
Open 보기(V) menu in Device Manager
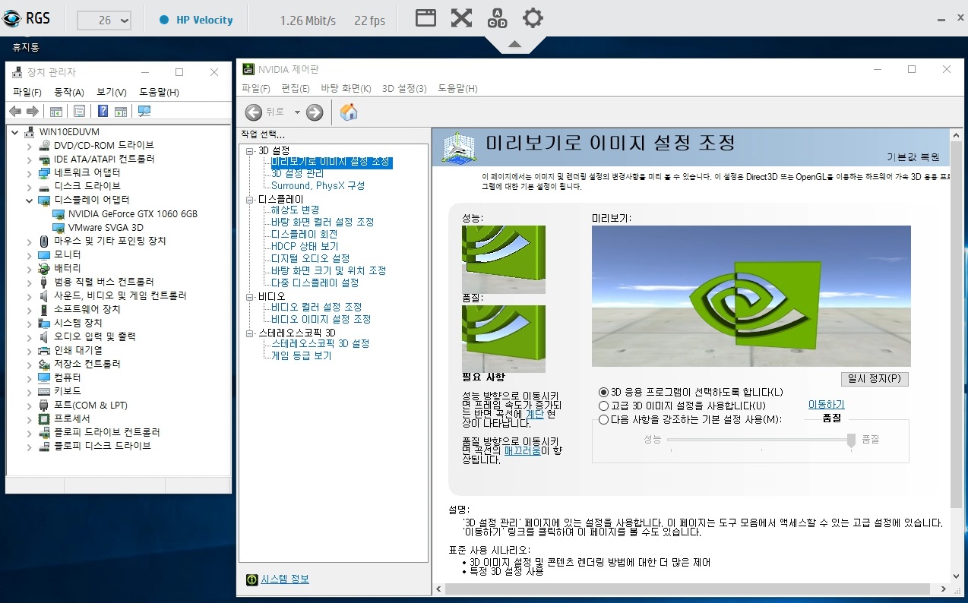(112, 92)
